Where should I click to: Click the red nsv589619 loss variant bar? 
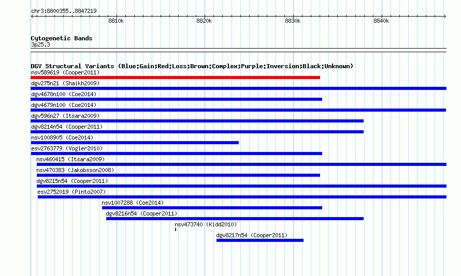tap(175, 78)
